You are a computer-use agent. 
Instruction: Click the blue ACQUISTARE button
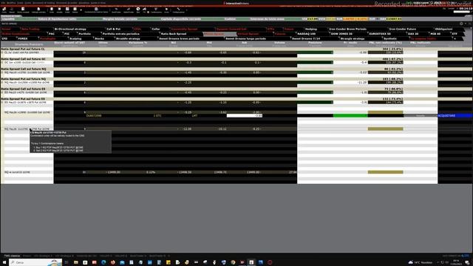tap(455, 116)
